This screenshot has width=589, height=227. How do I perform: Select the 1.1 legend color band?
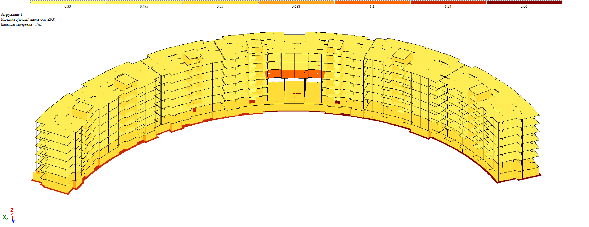click(372, 2)
